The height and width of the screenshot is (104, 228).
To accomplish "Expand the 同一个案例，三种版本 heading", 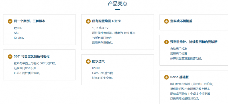I will click(30, 21).
